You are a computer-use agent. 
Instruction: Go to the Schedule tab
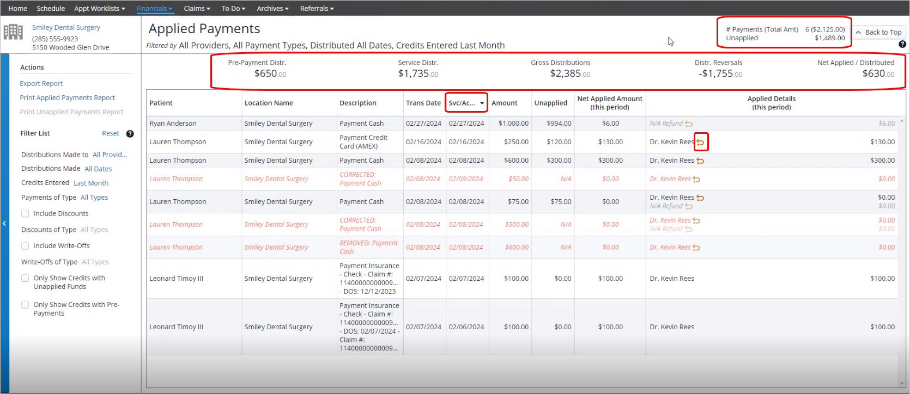click(x=51, y=9)
